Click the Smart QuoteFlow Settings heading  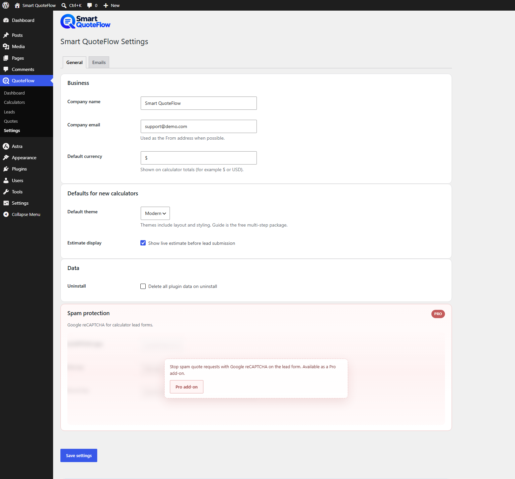[x=104, y=41]
